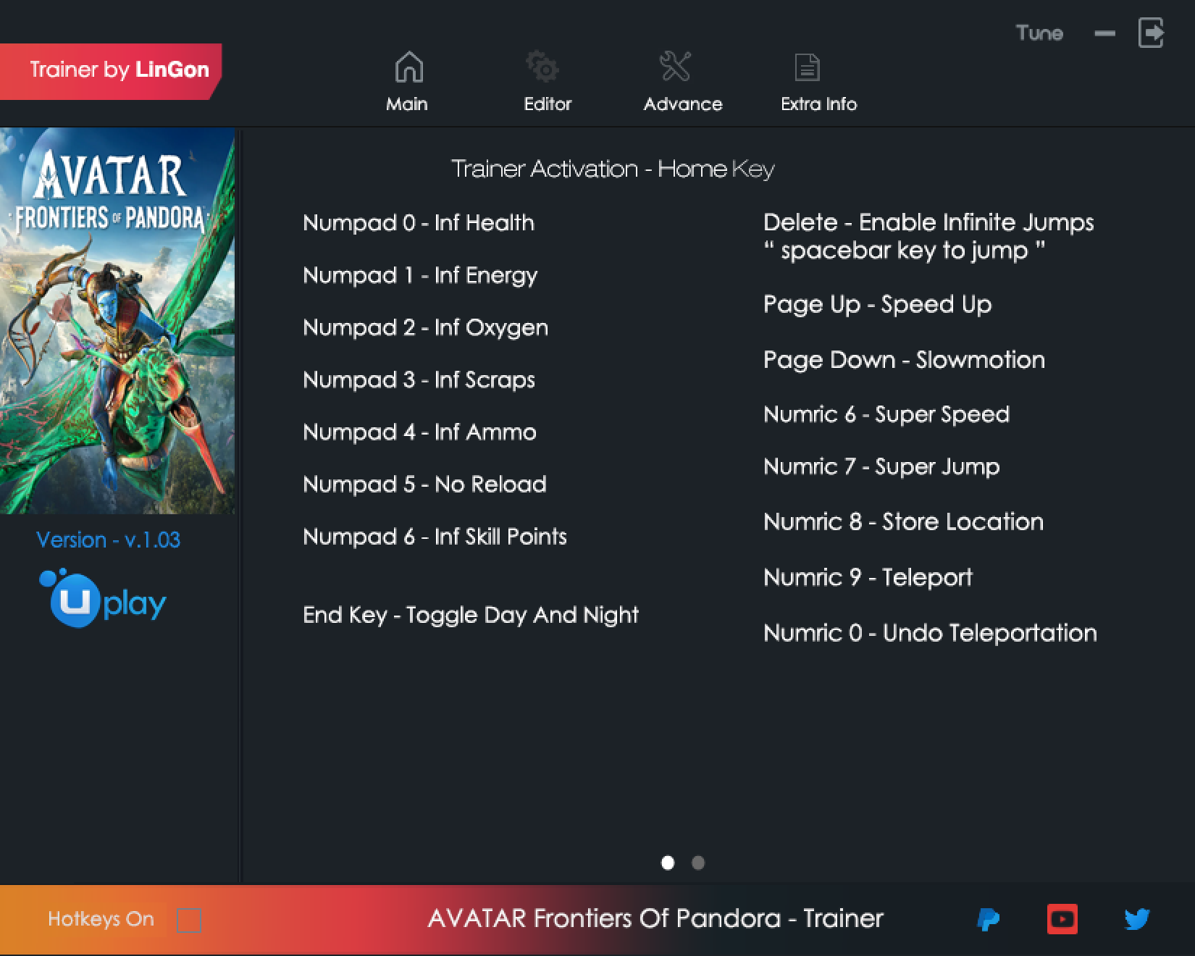Click the Tune button
Screen dimensions: 1195x956
1039,33
